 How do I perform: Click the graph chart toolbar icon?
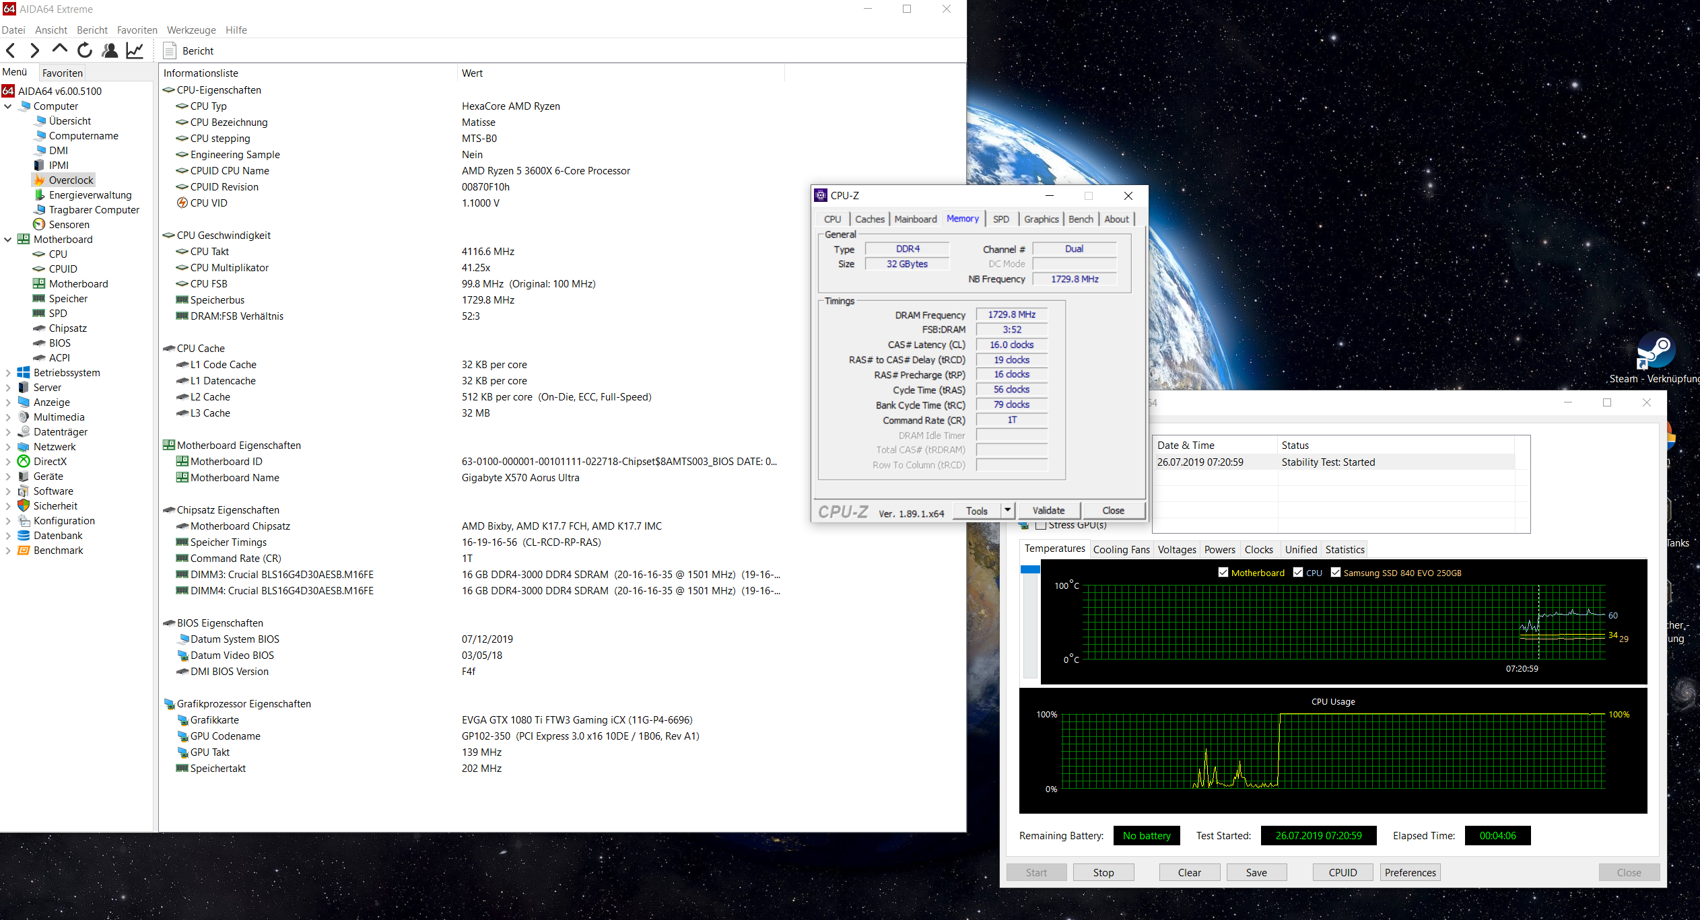point(135,50)
